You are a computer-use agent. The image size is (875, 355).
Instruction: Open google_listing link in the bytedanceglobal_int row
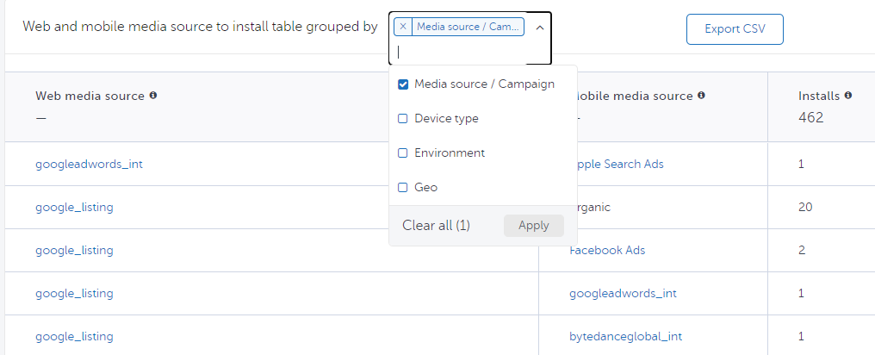click(74, 336)
